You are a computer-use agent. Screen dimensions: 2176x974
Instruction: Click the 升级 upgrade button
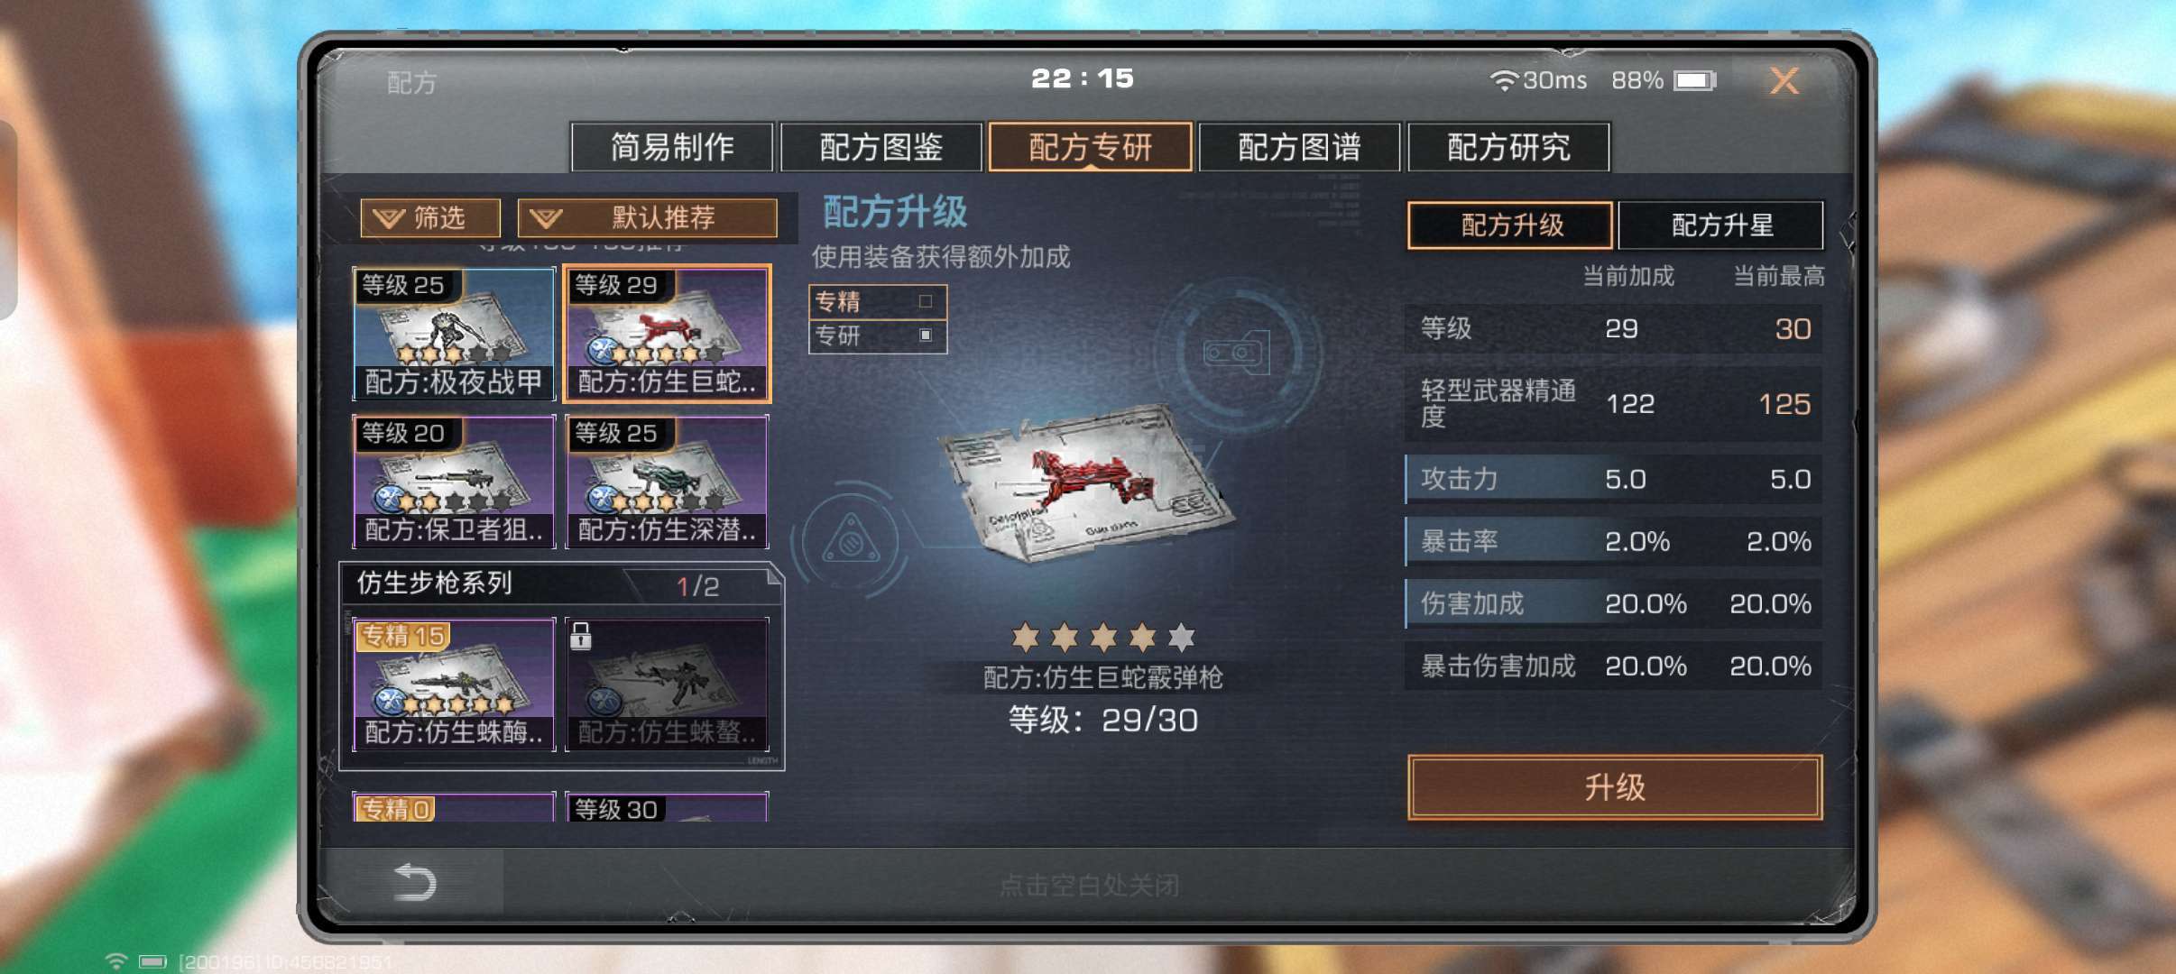(1615, 787)
